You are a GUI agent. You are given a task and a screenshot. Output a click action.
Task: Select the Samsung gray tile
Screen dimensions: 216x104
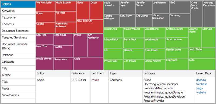(180, 20)
